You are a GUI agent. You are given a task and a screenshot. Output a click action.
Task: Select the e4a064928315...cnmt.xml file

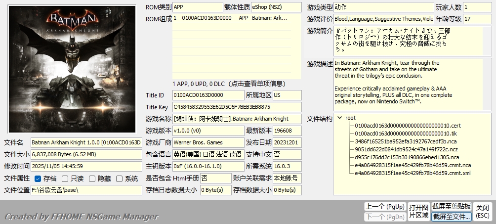pos(413,173)
